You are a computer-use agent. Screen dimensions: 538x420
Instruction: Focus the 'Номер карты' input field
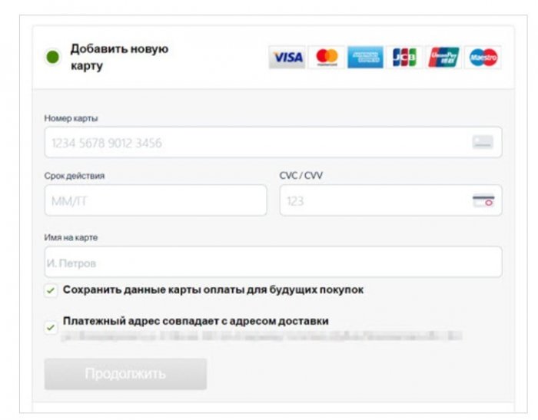tap(254, 143)
